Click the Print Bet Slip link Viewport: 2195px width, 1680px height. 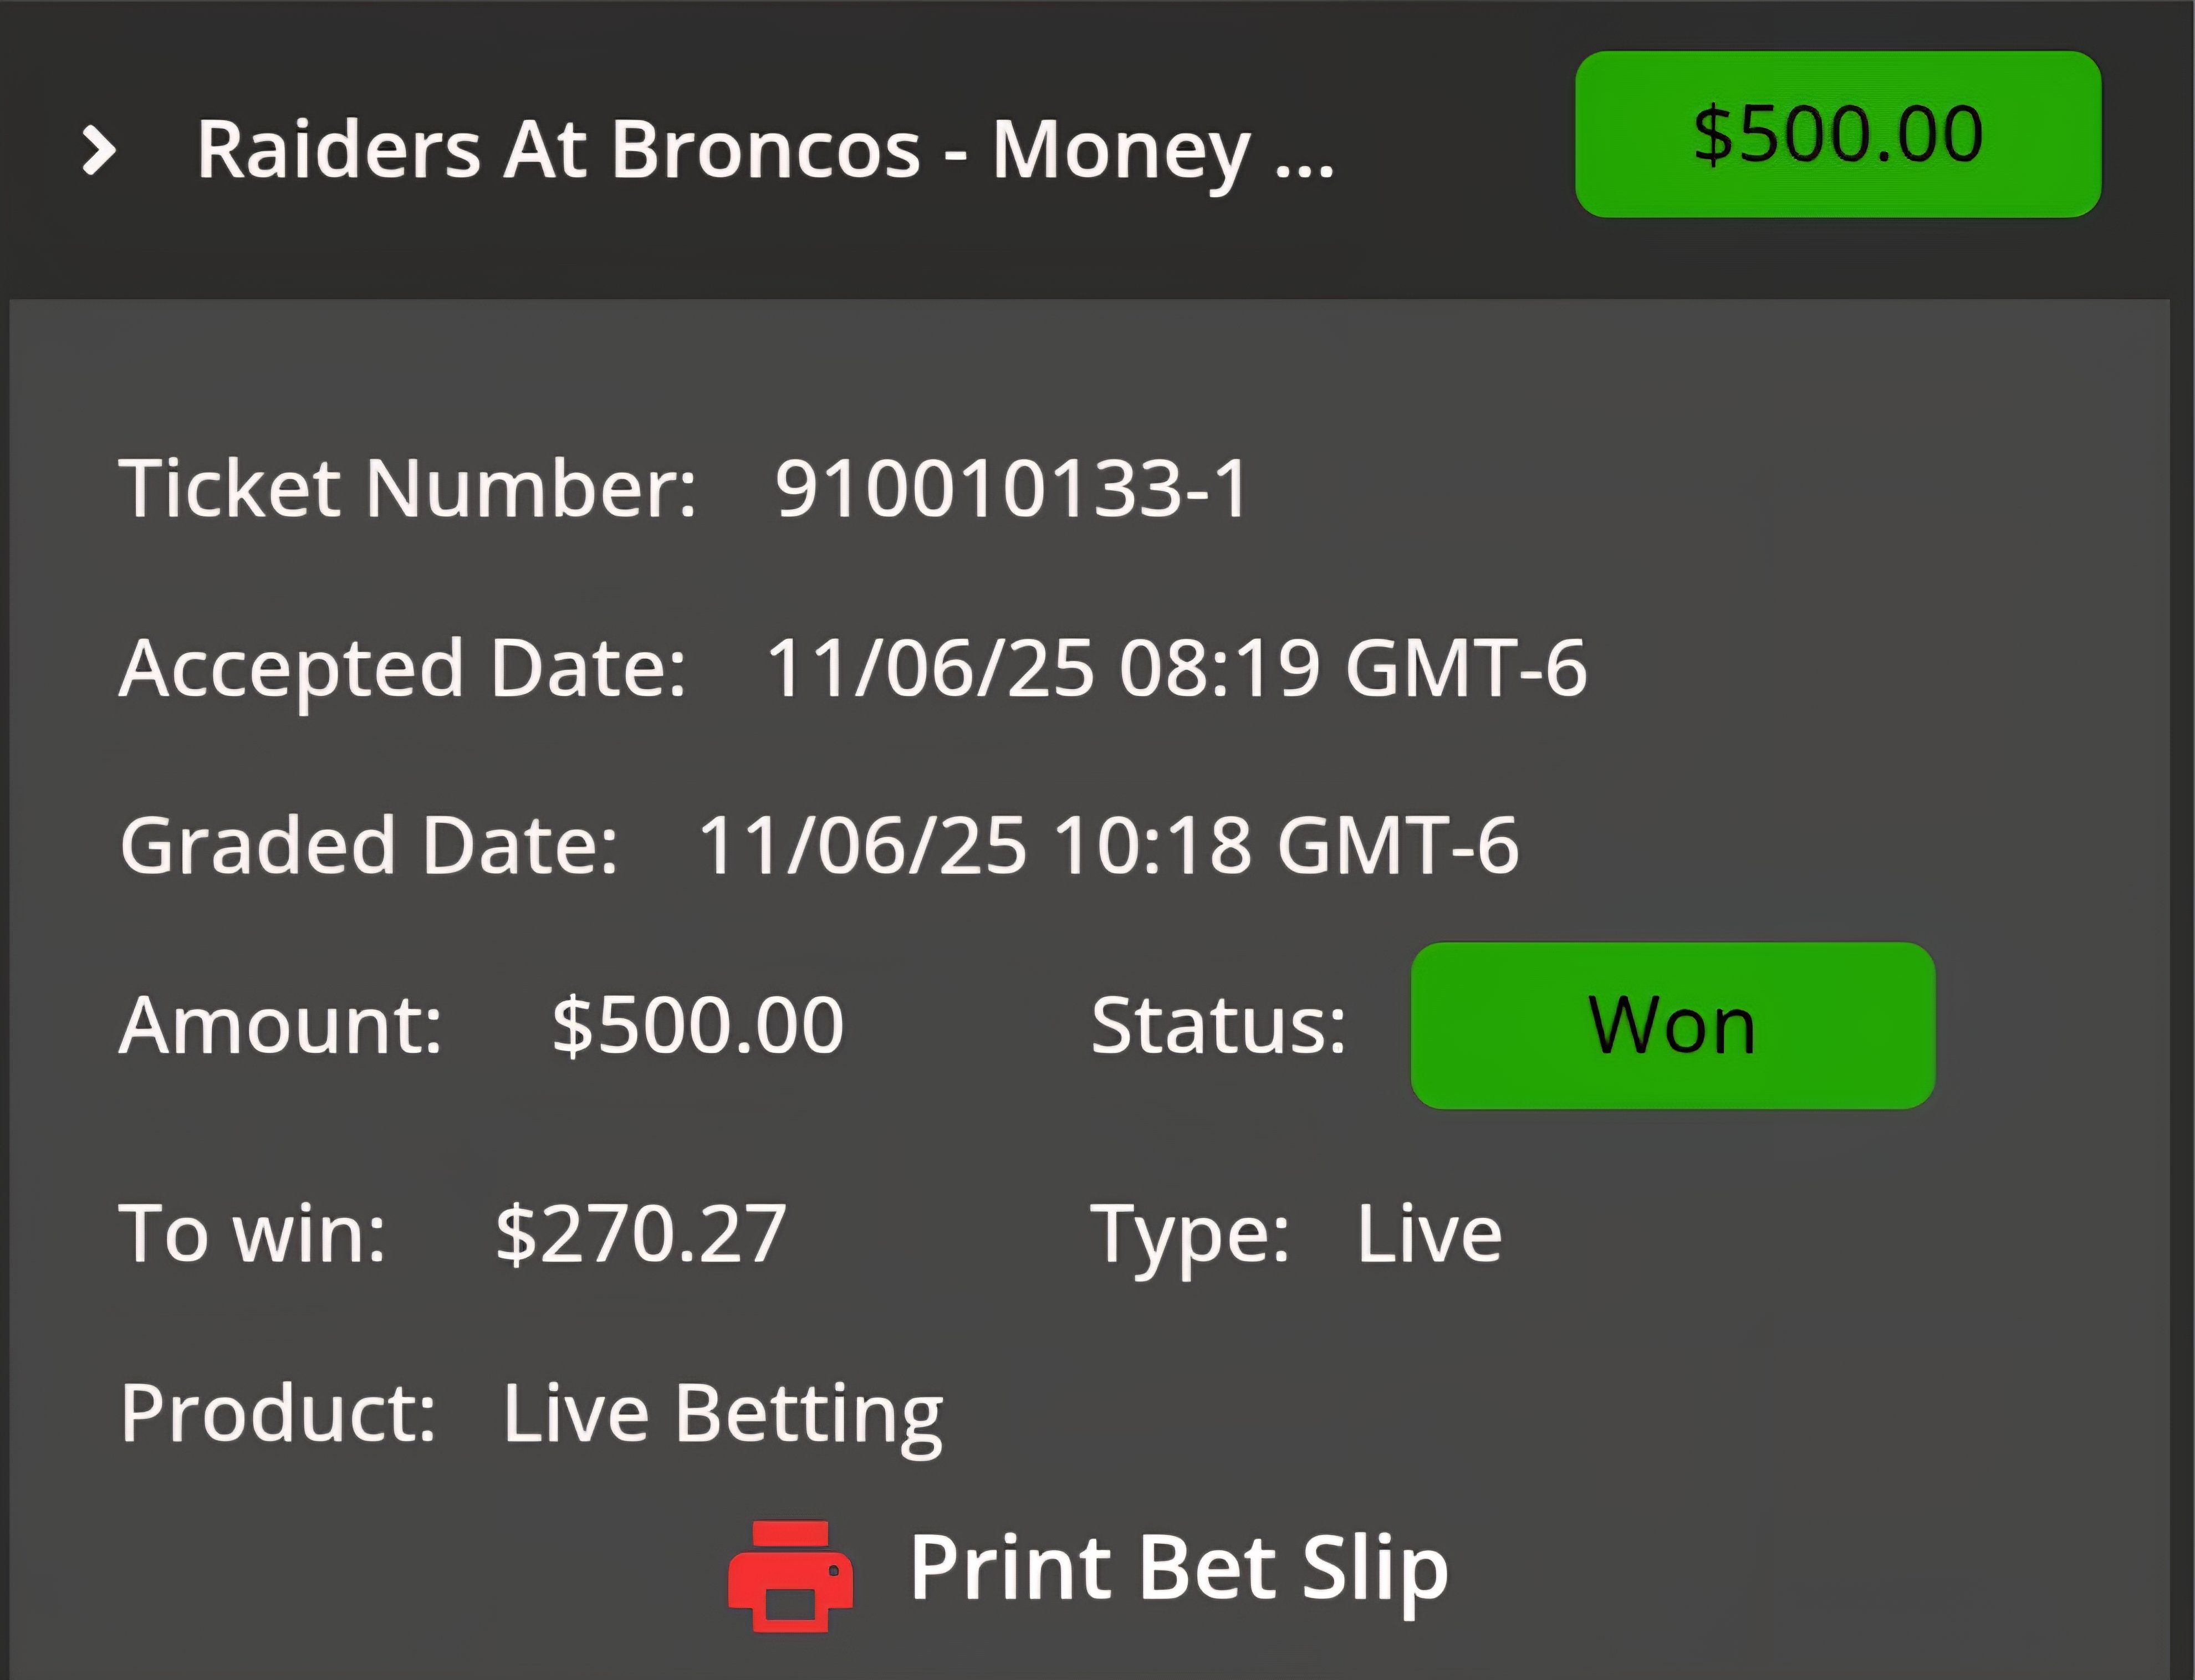click(x=1177, y=1568)
